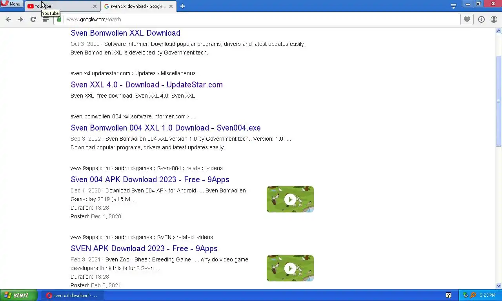Click the 5:23 PM clock
This screenshot has height=301, width=502.
(487, 295)
